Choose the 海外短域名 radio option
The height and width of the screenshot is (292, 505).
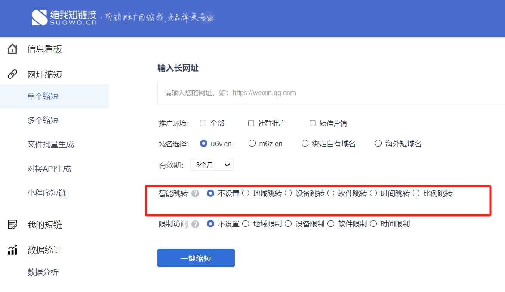coord(378,144)
